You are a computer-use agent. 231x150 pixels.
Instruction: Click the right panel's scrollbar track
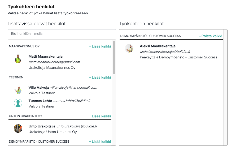pos(225,87)
